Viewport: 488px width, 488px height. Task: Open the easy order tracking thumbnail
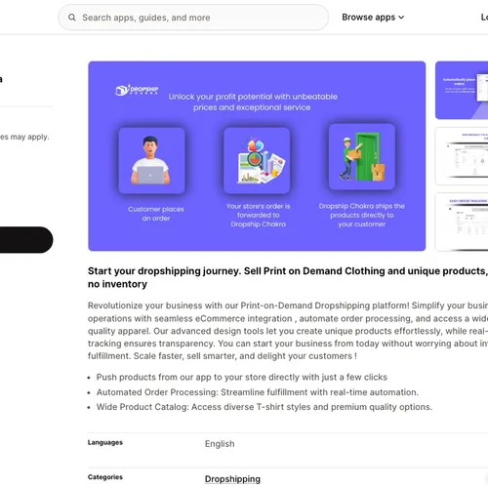coord(462,223)
